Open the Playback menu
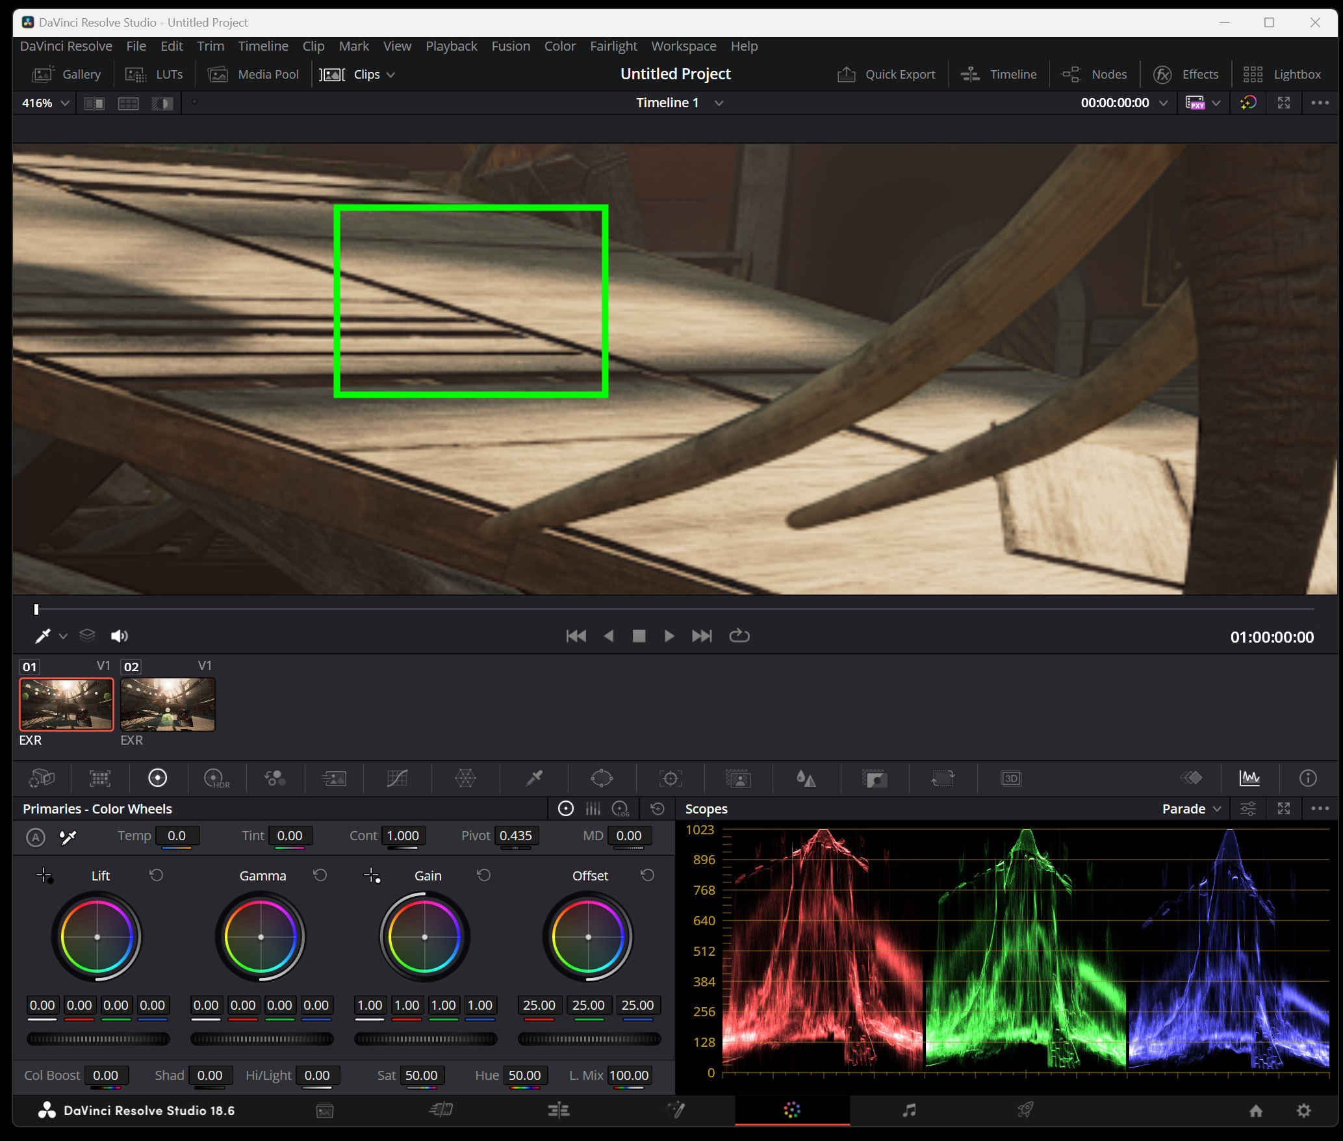The image size is (1343, 1141). (451, 46)
